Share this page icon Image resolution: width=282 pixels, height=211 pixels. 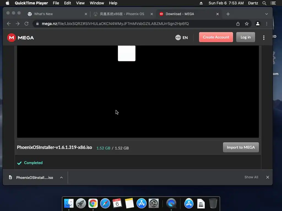238,24
